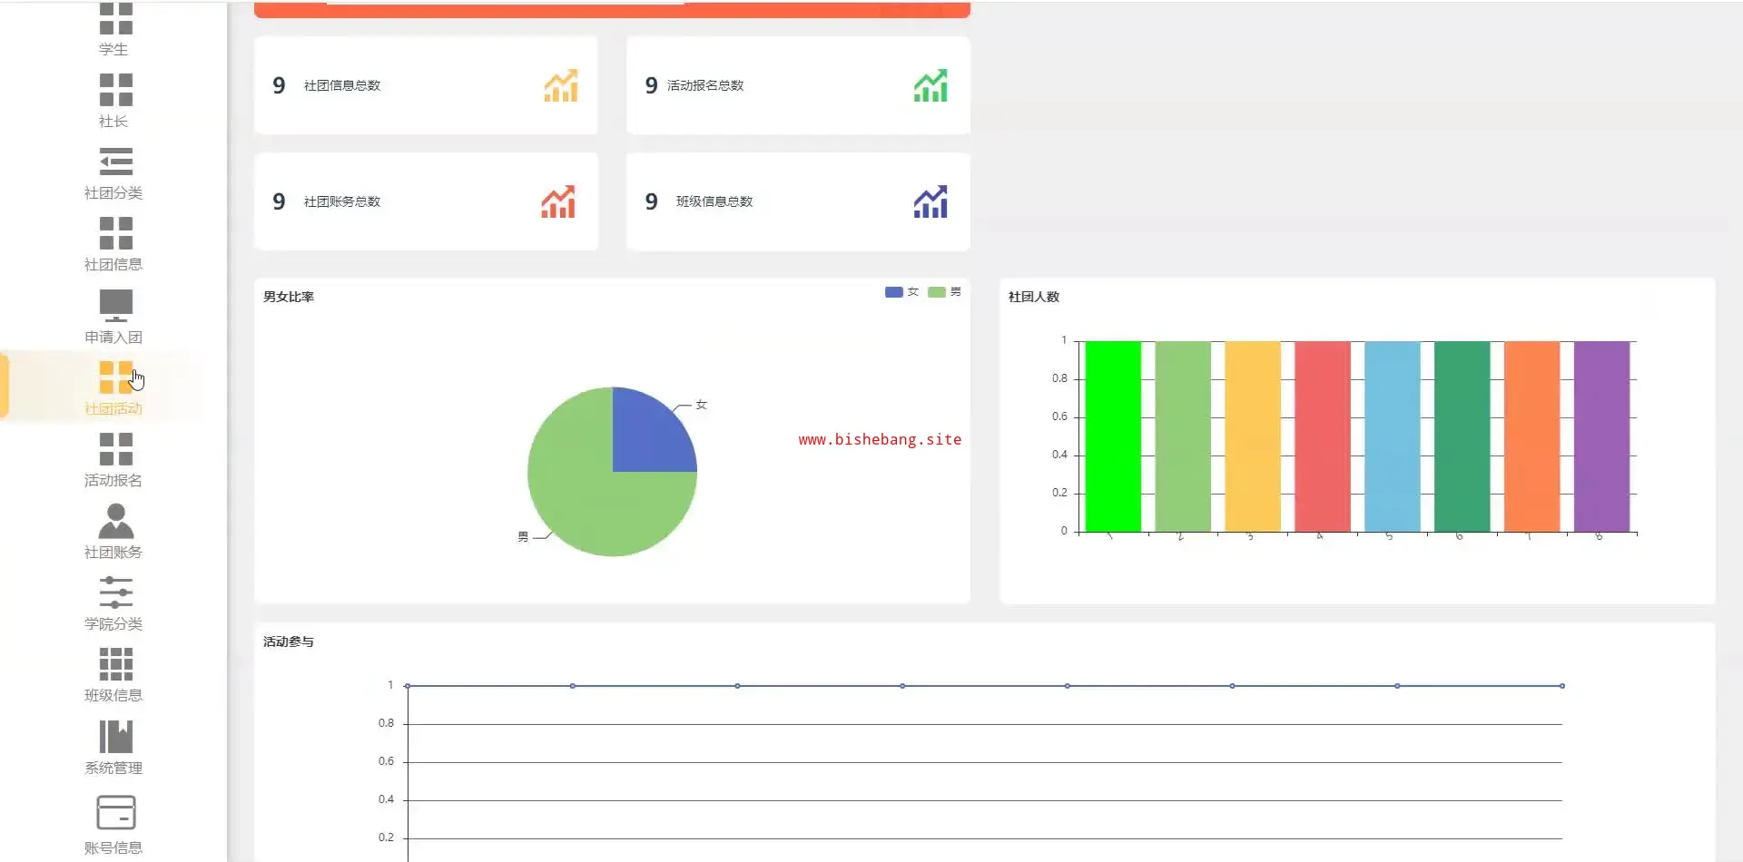Toggle the 男 legend in pie chart
Image resolution: width=1743 pixels, height=862 pixels.
click(x=944, y=292)
